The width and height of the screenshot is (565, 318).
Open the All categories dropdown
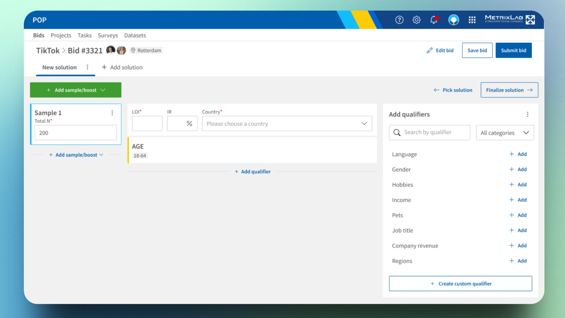[x=505, y=132]
